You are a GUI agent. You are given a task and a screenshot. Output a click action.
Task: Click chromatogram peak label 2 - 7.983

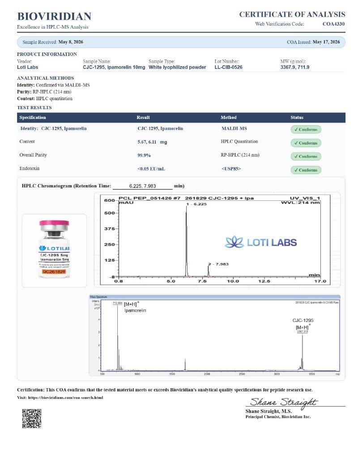coord(218,264)
